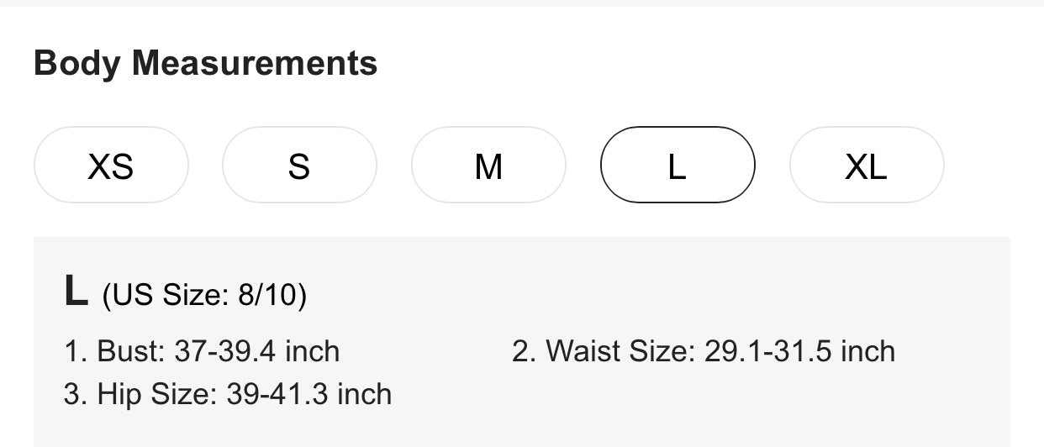Image resolution: width=1044 pixels, height=447 pixels.
Task: Select the XS size option
Action: click(111, 166)
